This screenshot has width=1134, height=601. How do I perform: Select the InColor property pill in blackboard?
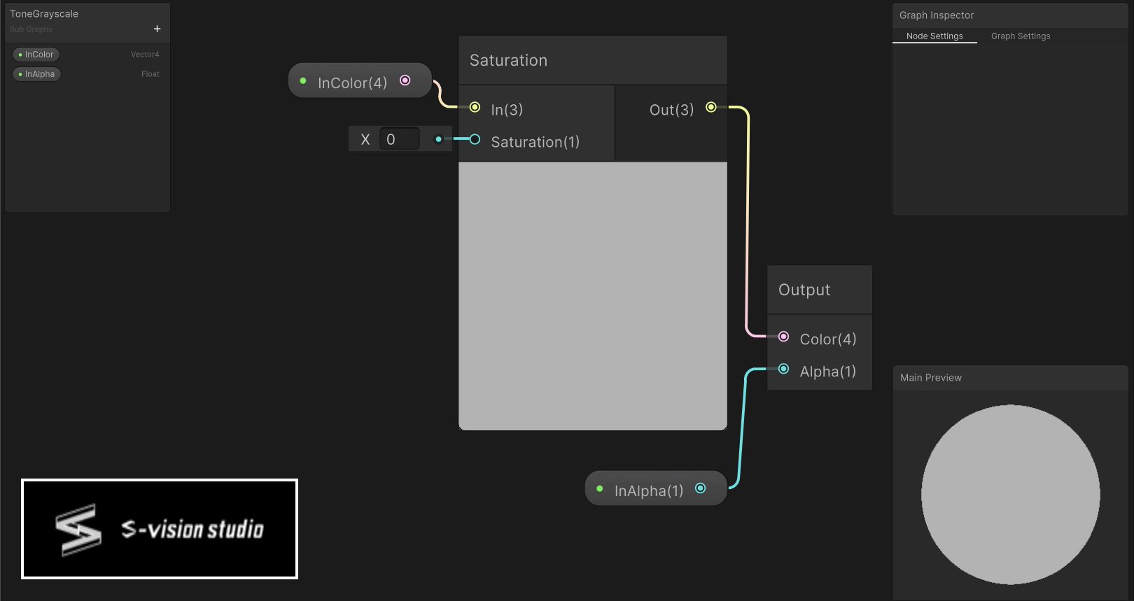click(x=36, y=55)
